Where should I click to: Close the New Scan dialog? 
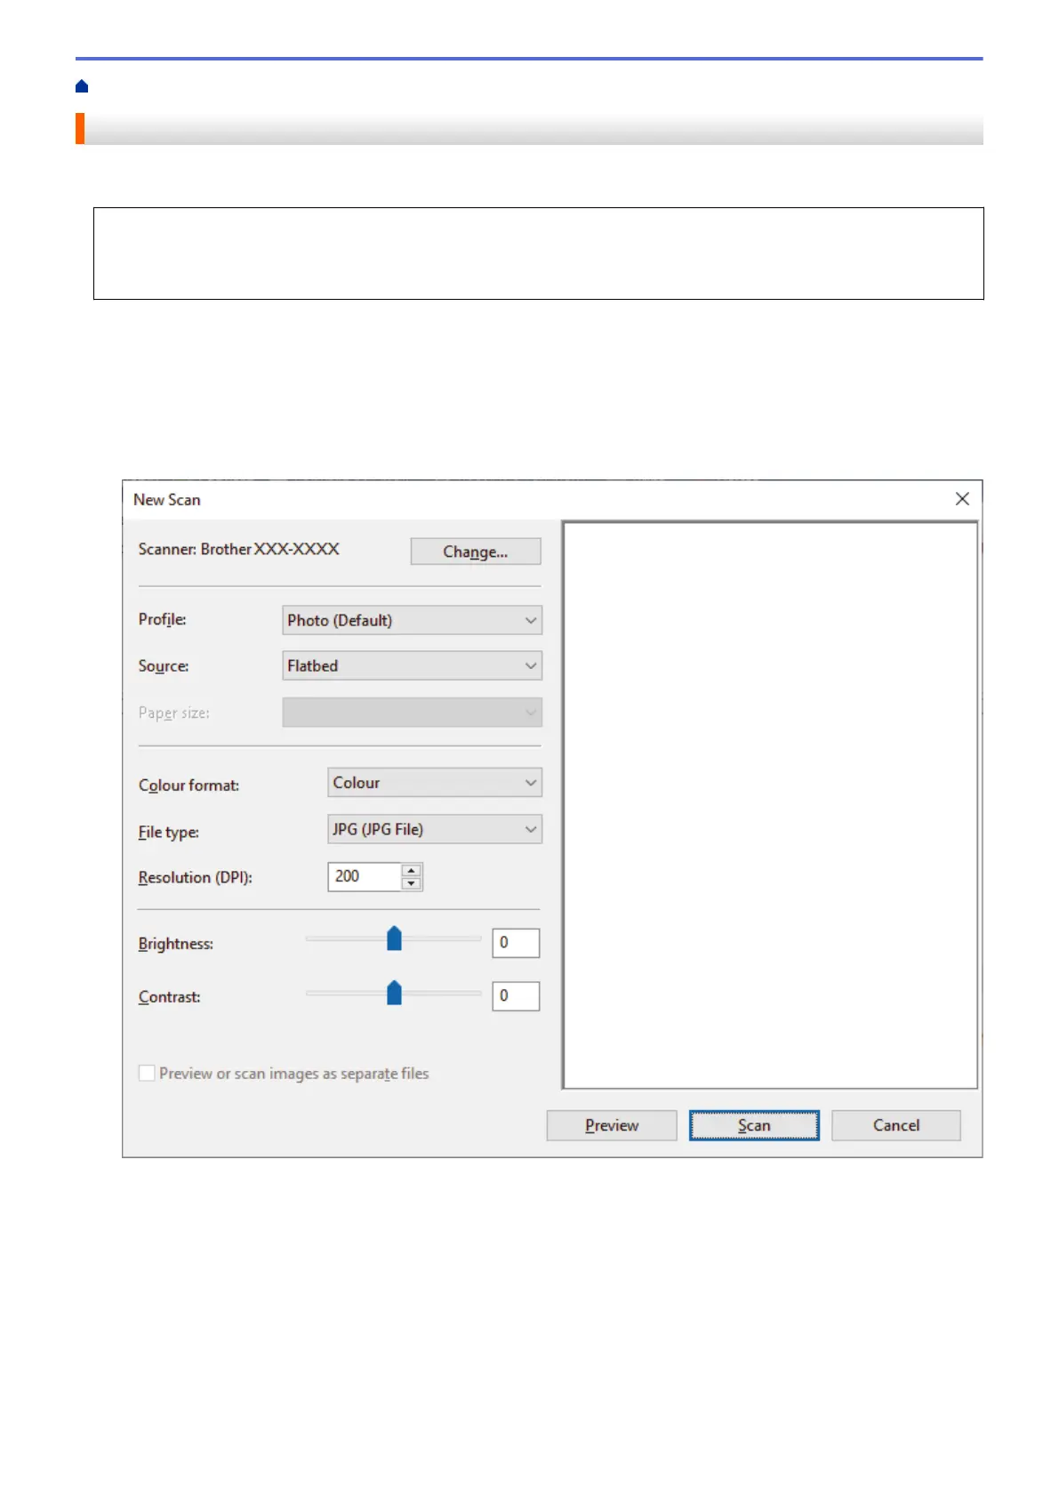pyautogui.click(x=962, y=499)
